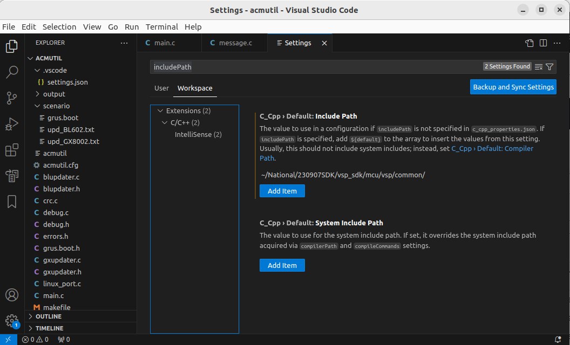The width and height of the screenshot is (570, 345).
Task: Open settings.json in the explorer
Action: tap(67, 82)
